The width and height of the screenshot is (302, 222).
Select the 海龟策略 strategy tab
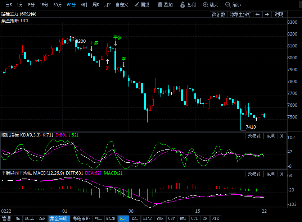81,218
